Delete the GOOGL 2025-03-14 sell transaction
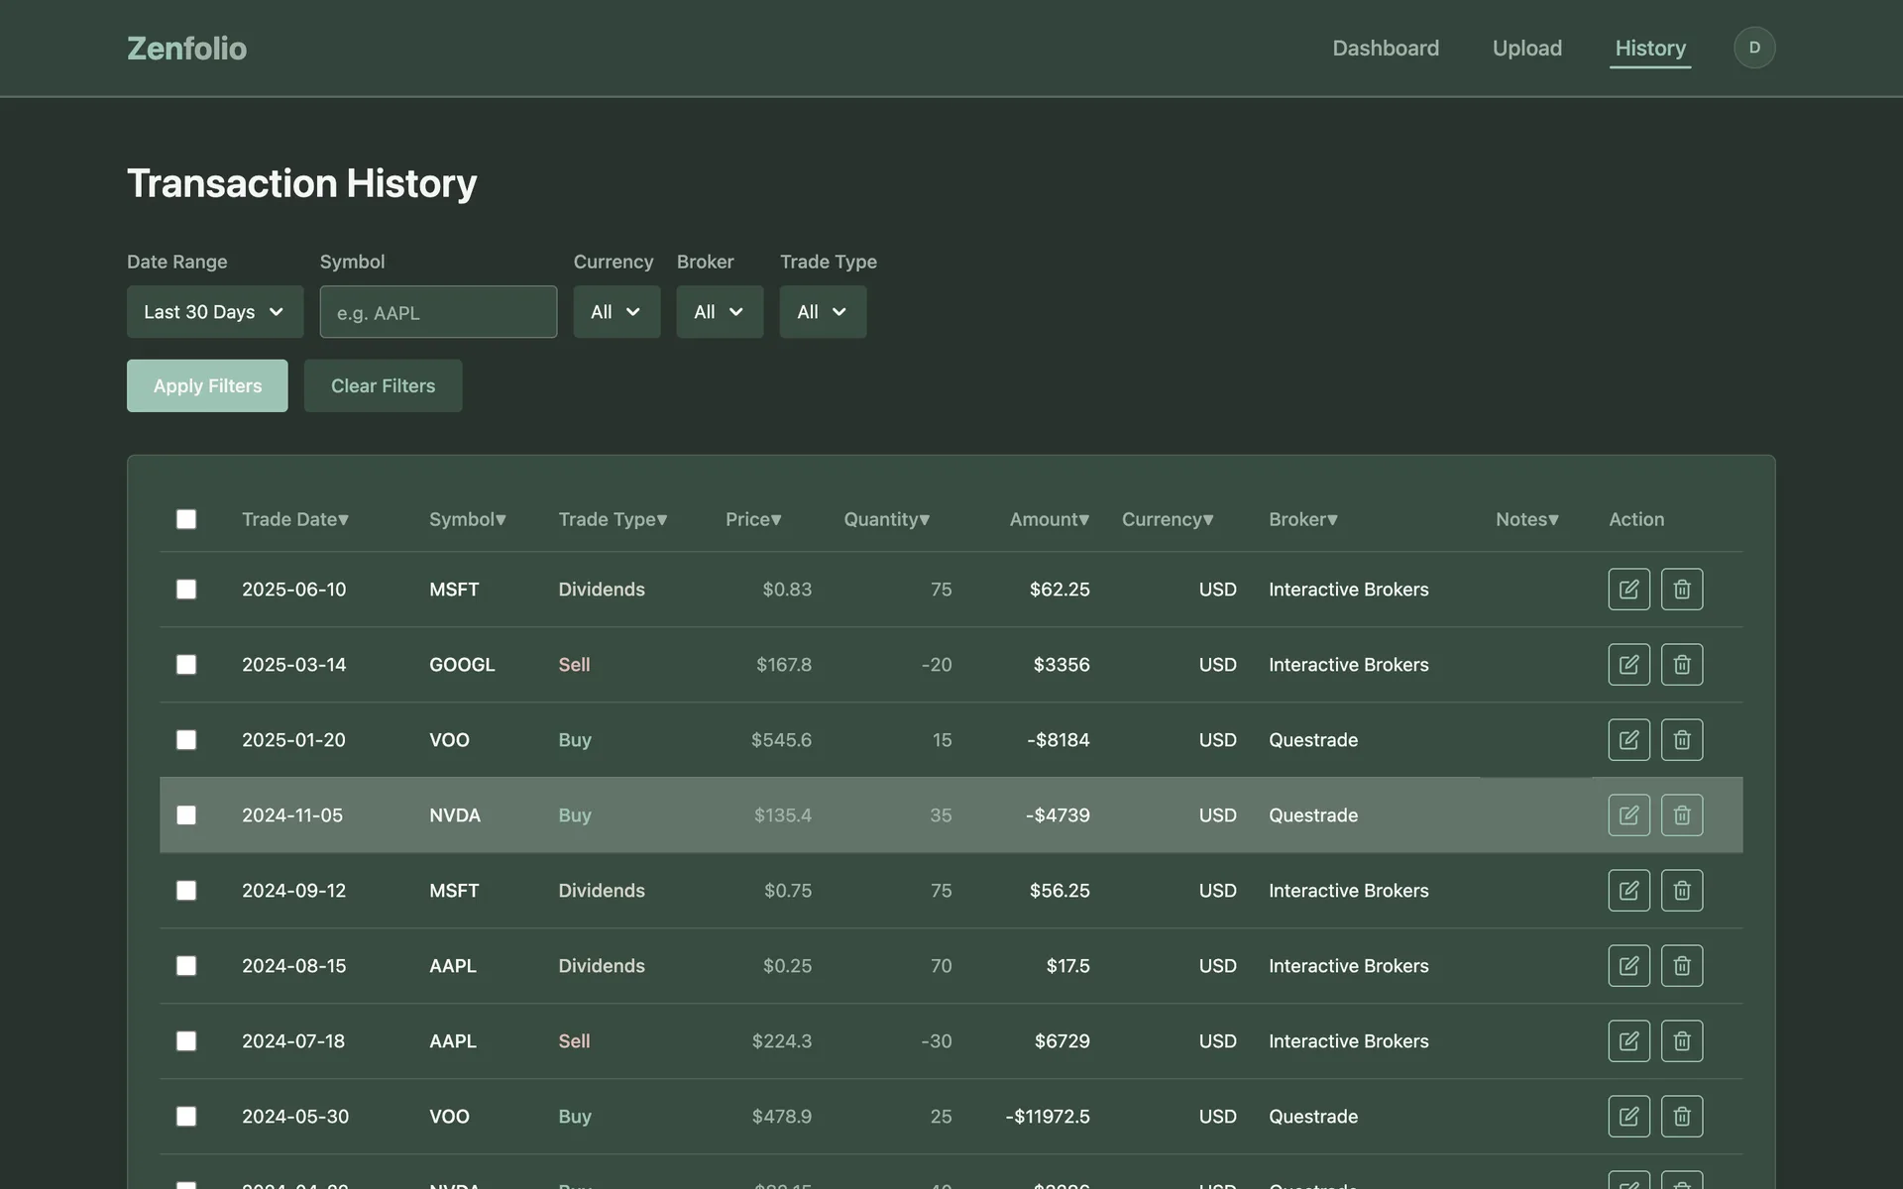Screen dimensions: 1903x1189 [x=1682, y=664]
